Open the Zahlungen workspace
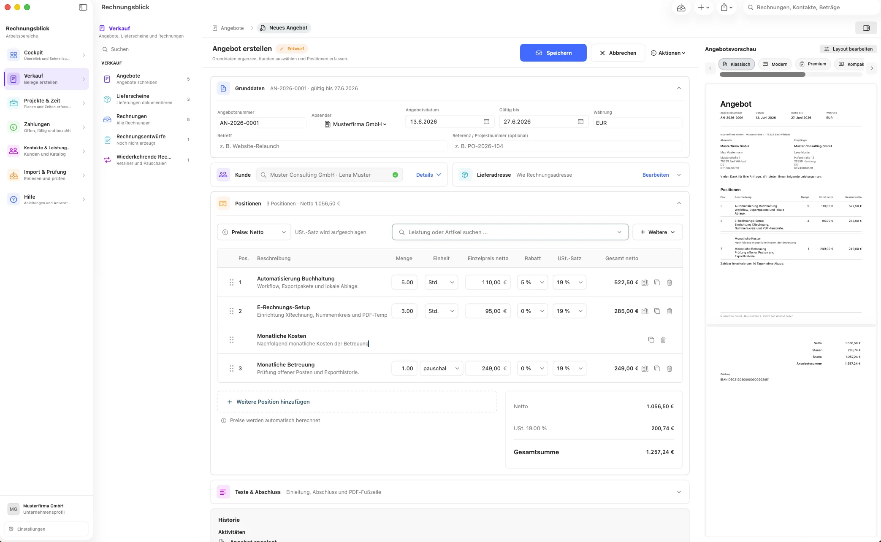 point(46,127)
